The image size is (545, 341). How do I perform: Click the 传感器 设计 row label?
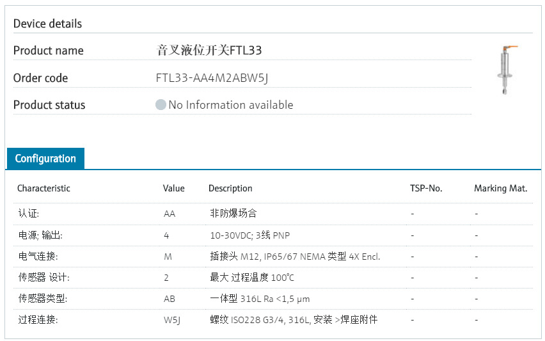point(43,278)
